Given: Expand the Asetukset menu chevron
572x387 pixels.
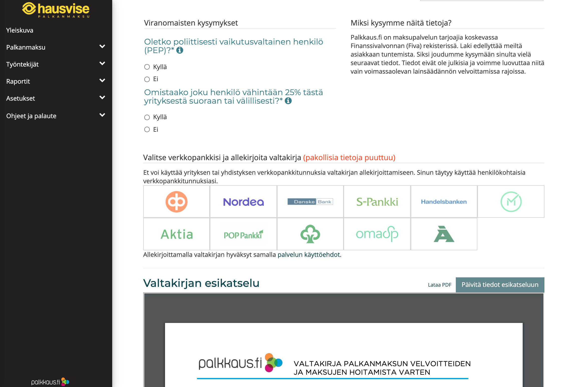Looking at the screenshot, I should pyautogui.click(x=102, y=98).
